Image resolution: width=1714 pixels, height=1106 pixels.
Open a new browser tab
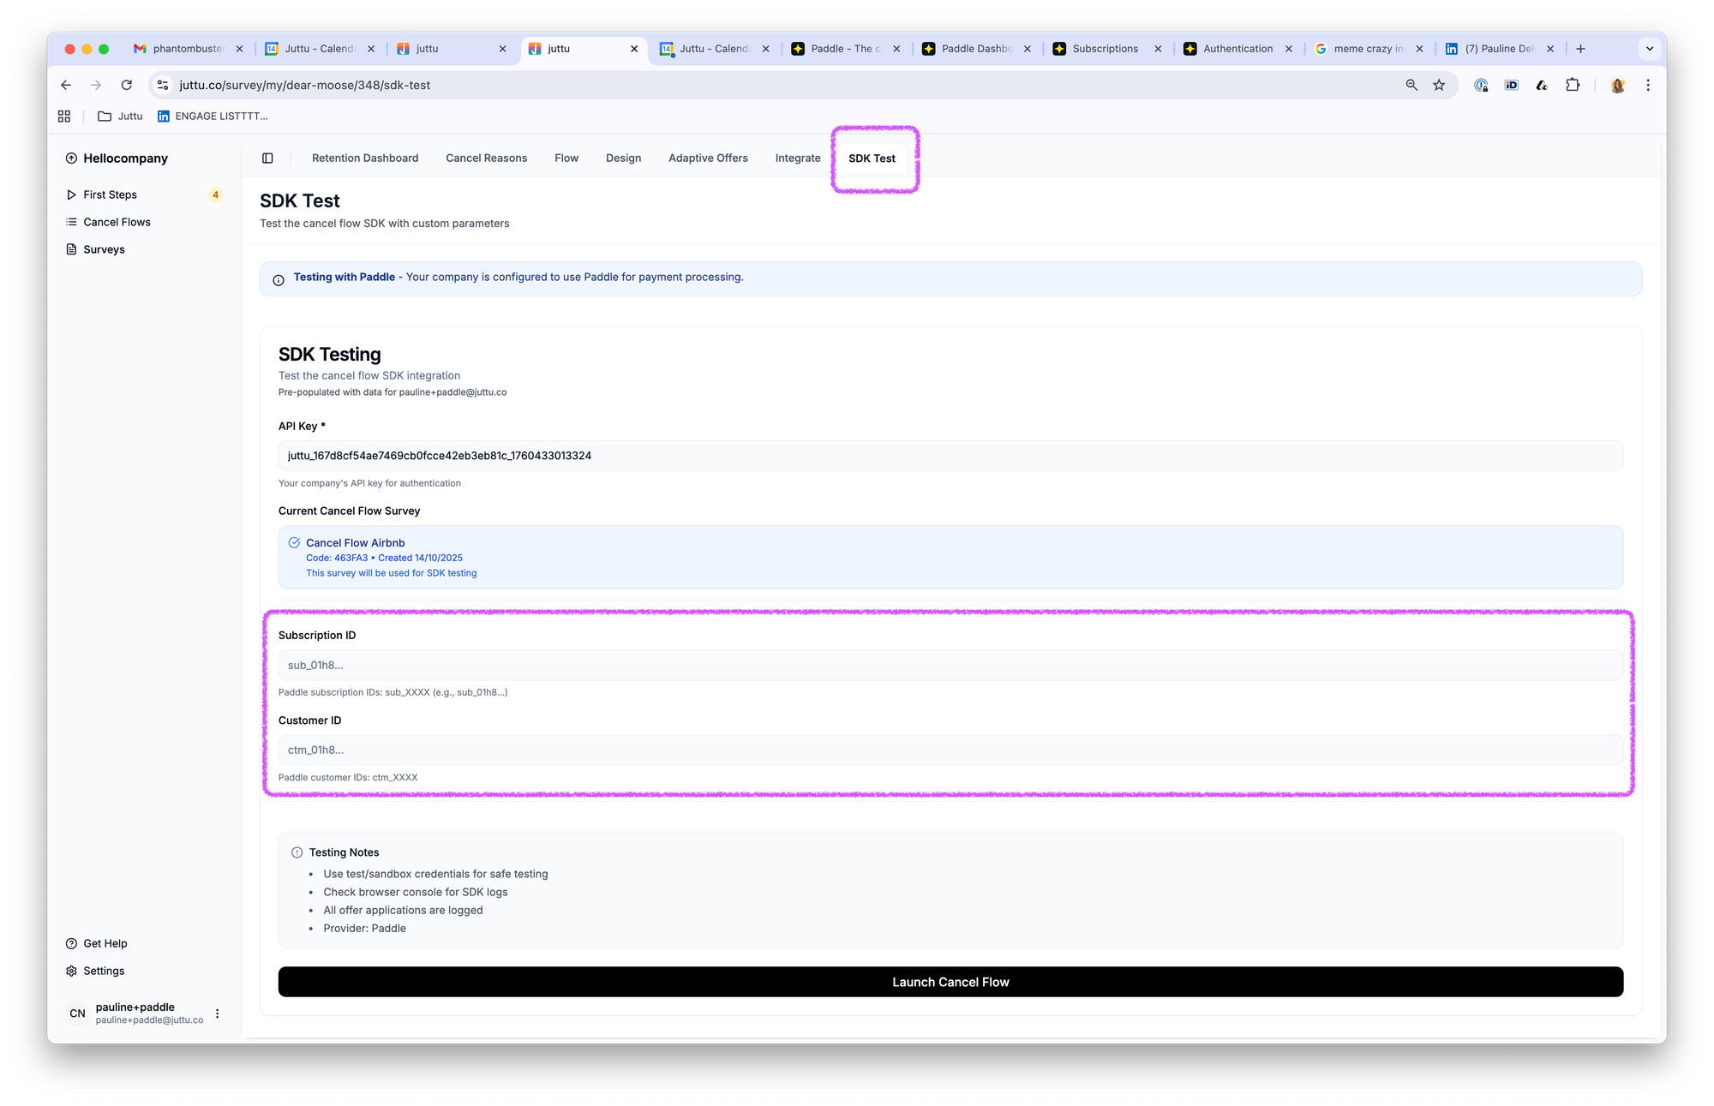click(1580, 49)
